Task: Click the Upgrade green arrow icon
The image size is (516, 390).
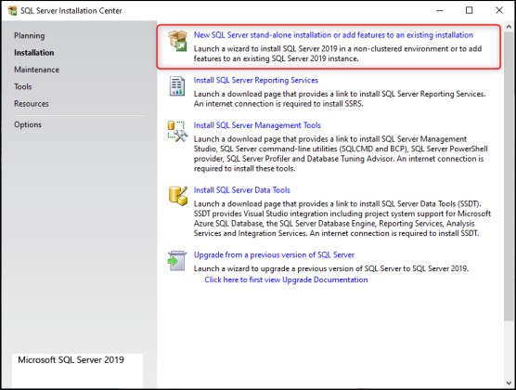Action: [x=177, y=261]
